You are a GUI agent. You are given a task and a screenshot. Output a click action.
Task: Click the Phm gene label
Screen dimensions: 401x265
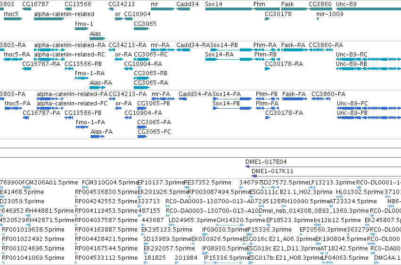259,4
